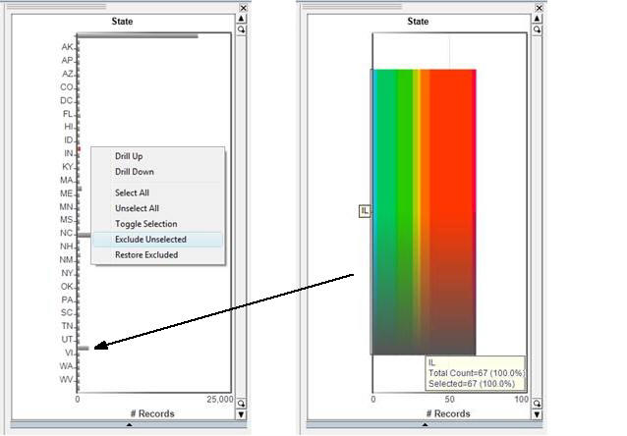Click bottom magnifier icon in left chart
The height and width of the screenshot is (436, 627).
(x=241, y=404)
